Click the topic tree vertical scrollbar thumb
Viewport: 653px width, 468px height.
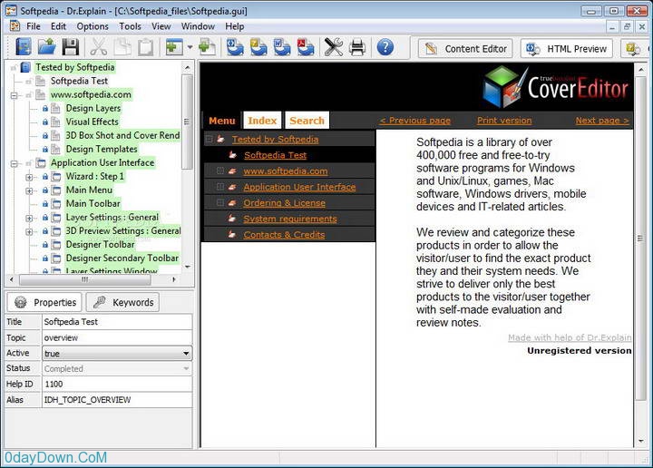187,122
